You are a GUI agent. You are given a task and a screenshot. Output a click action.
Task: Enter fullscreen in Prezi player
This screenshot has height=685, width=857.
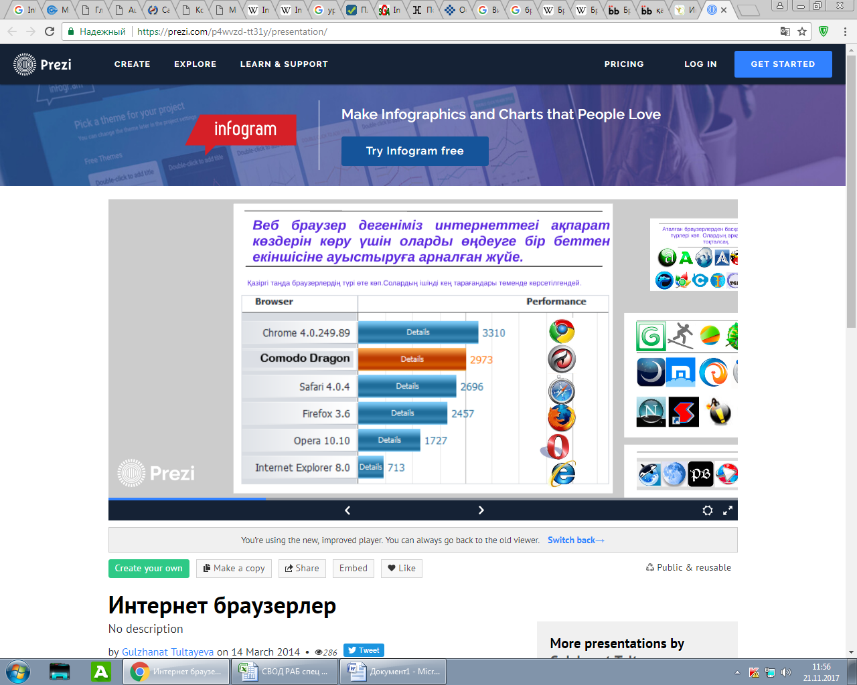[x=728, y=510]
